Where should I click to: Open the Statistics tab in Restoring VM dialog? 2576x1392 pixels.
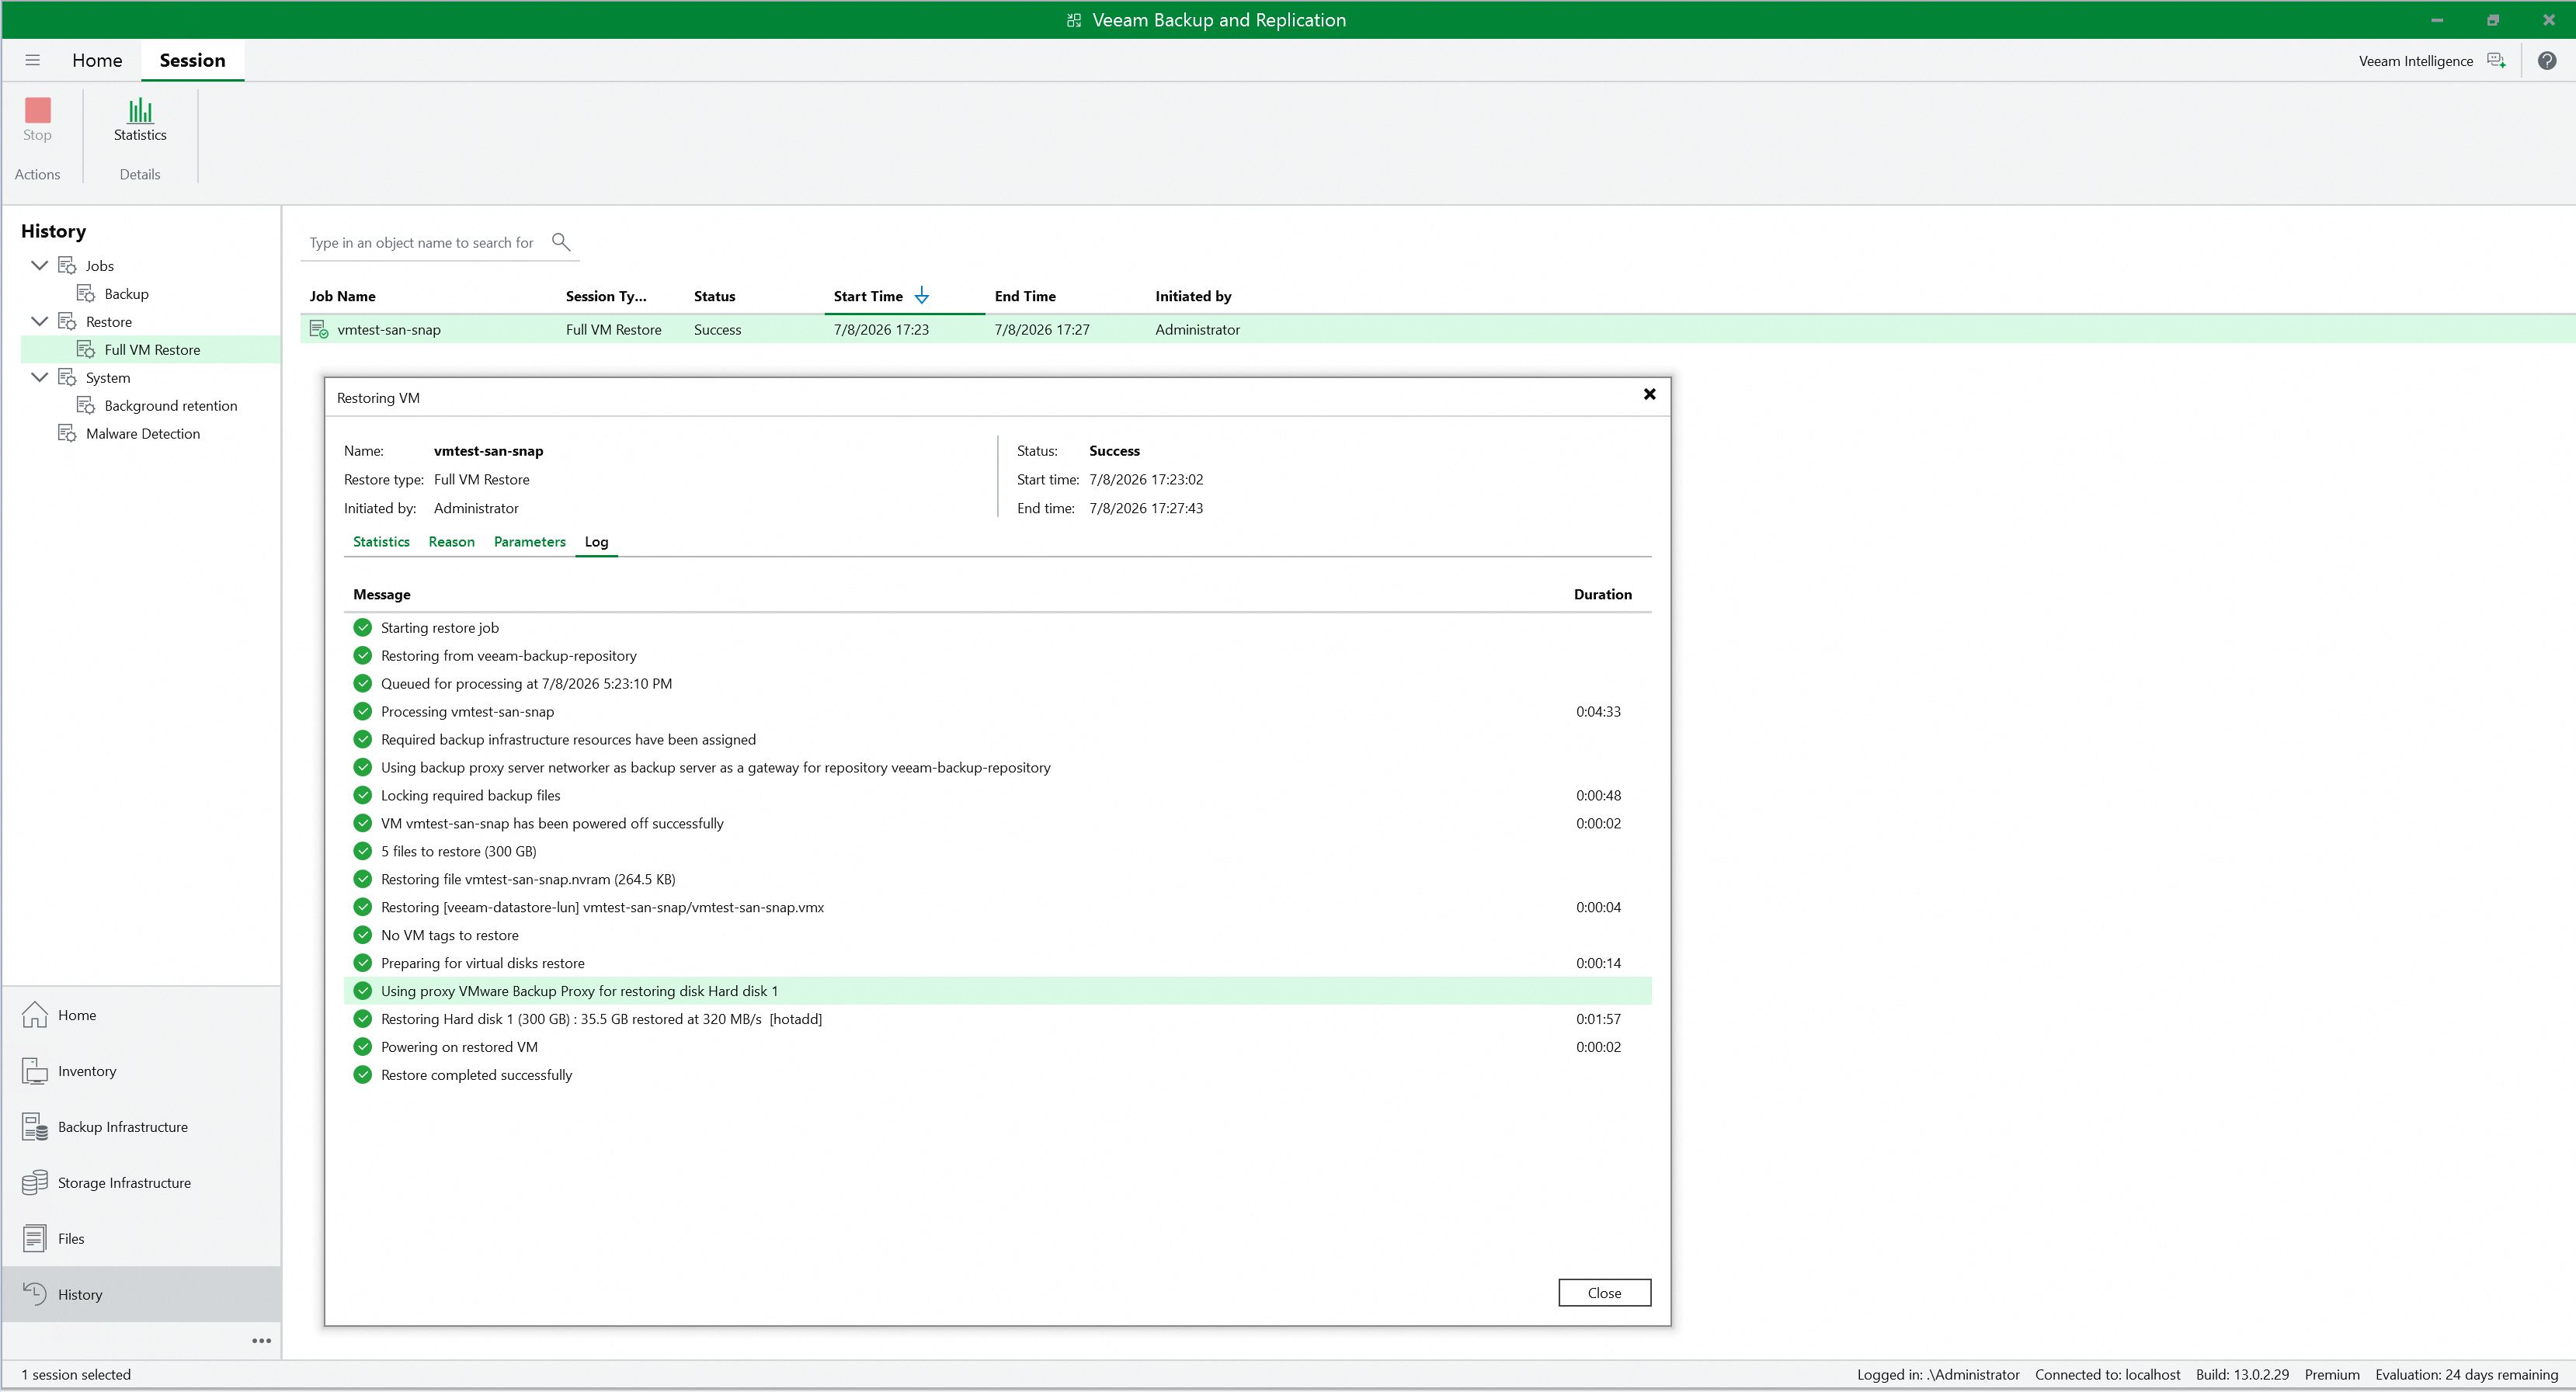(381, 542)
